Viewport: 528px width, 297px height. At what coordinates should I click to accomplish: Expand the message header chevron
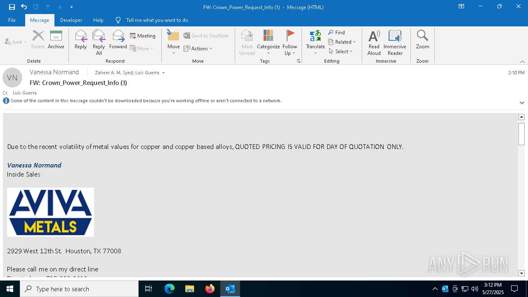click(x=522, y=103)
